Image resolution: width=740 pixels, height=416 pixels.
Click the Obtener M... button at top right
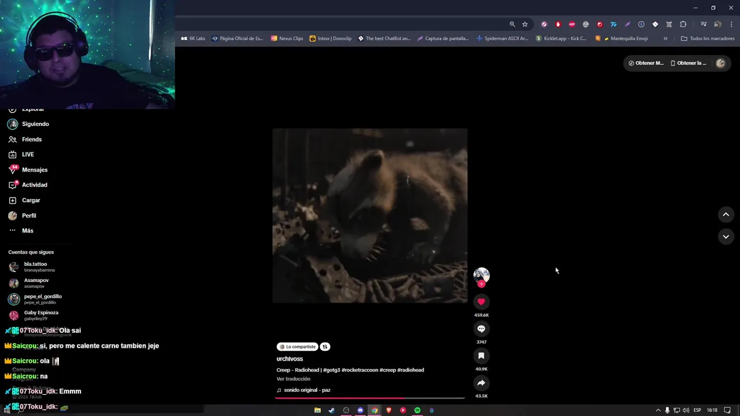[646, 63]
